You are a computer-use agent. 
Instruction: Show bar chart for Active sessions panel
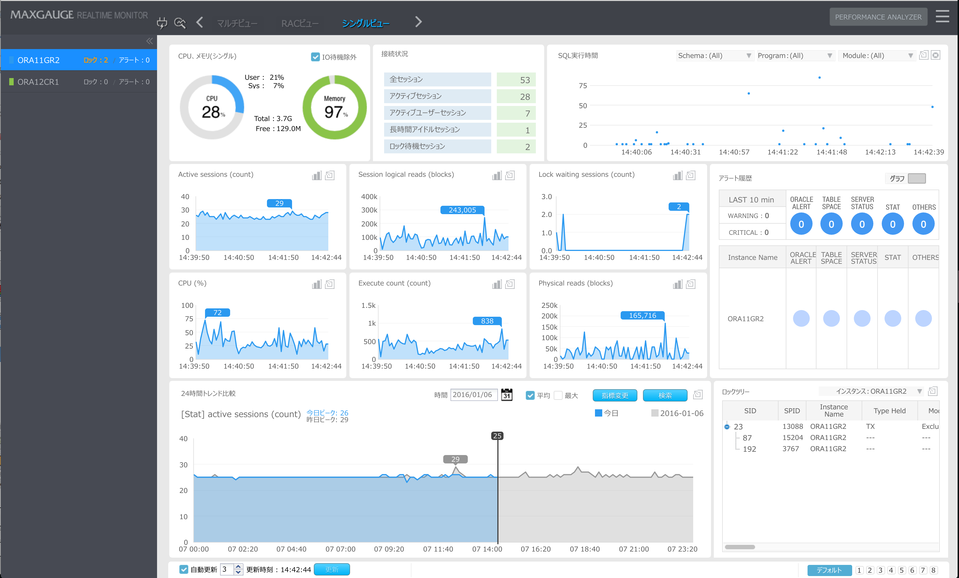[317, 175]
